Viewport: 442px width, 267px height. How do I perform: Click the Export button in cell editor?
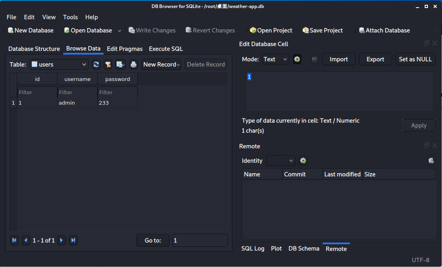(375, 59)
